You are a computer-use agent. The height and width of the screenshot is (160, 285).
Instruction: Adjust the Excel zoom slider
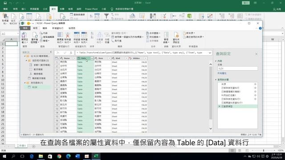pyautogui.click(x=264, y=150)
